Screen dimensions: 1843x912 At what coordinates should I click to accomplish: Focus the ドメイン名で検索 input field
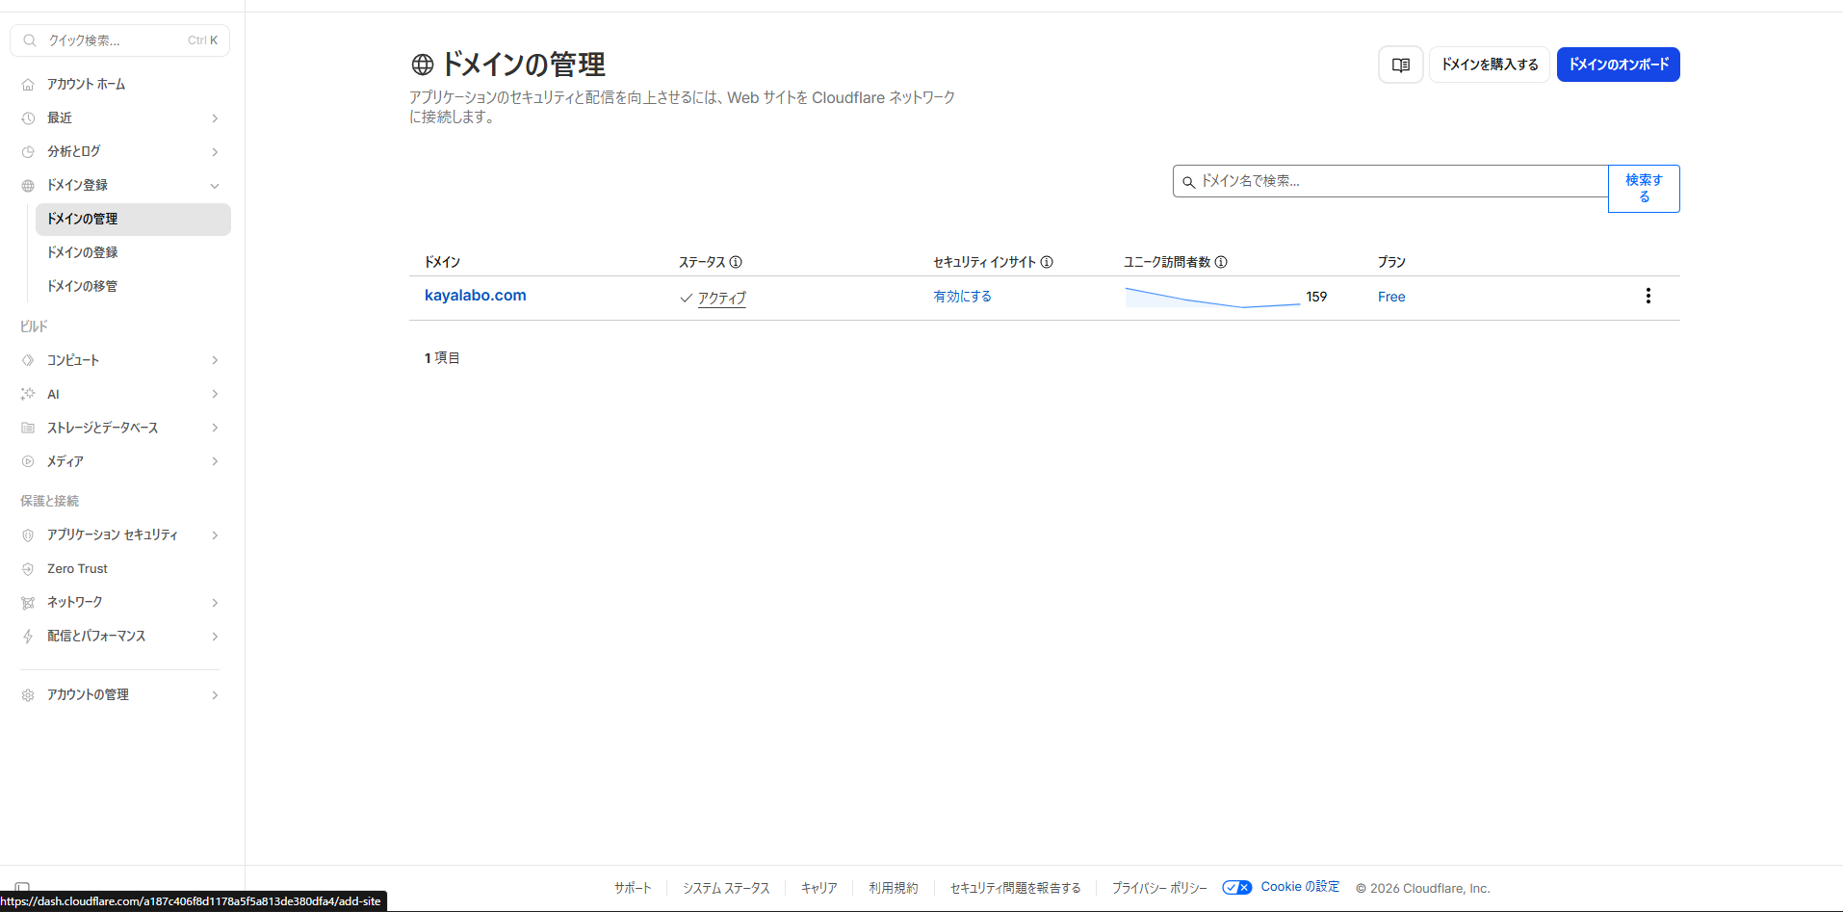click(1390, 181)
